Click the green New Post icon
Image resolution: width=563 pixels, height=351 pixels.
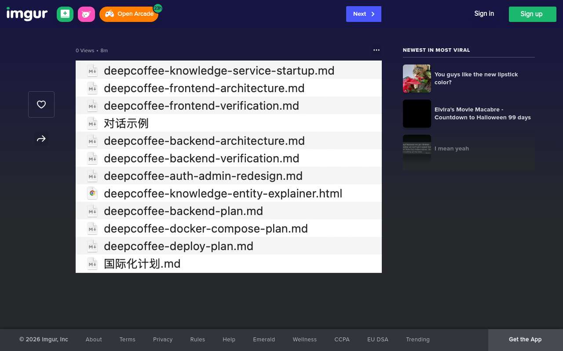point(65,14)
